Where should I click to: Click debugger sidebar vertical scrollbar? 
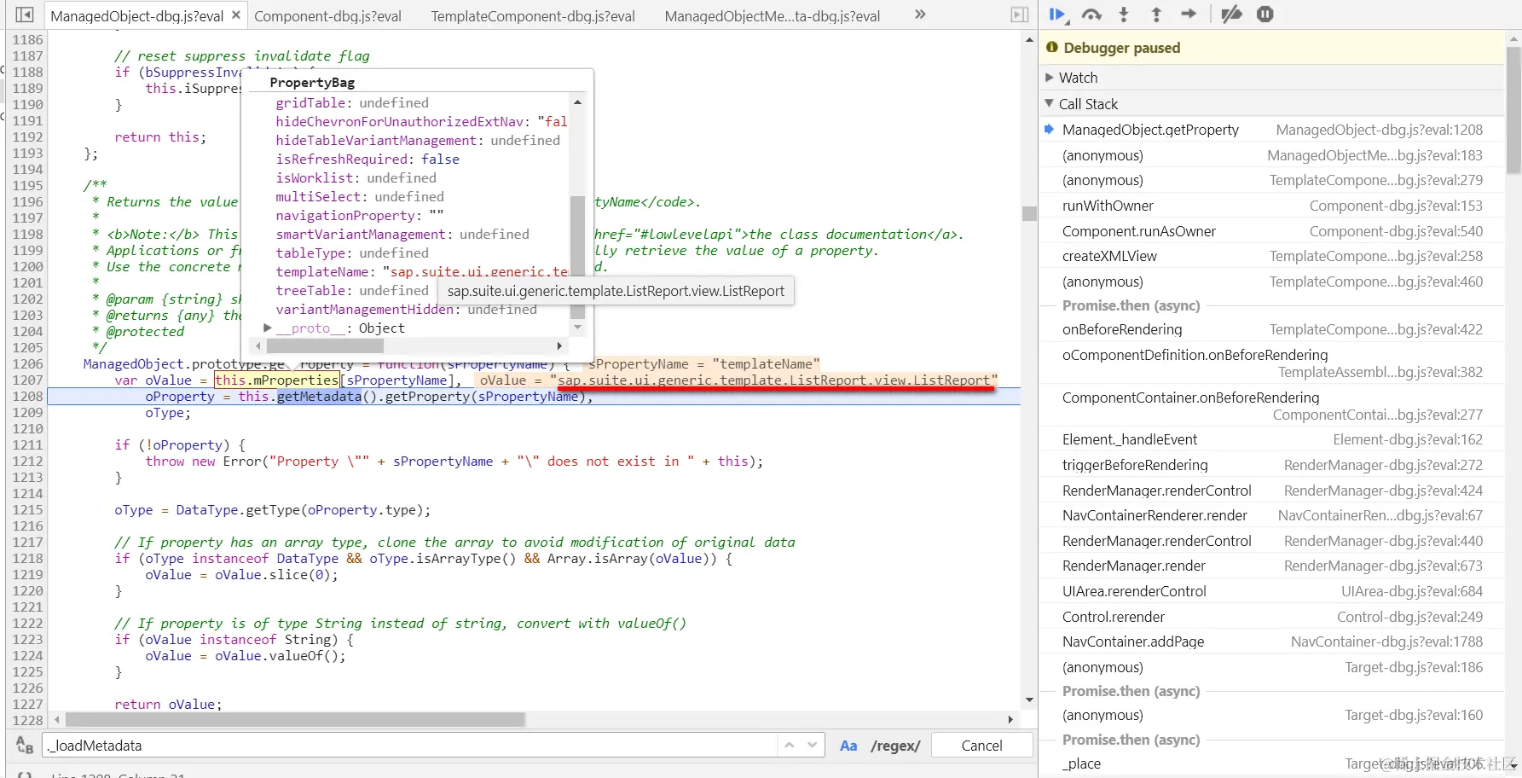click(x=1513, y=111)
